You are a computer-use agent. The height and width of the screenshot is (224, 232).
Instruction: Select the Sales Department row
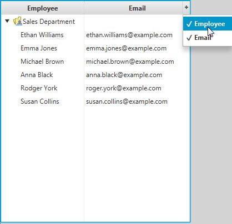click(95, 22)
